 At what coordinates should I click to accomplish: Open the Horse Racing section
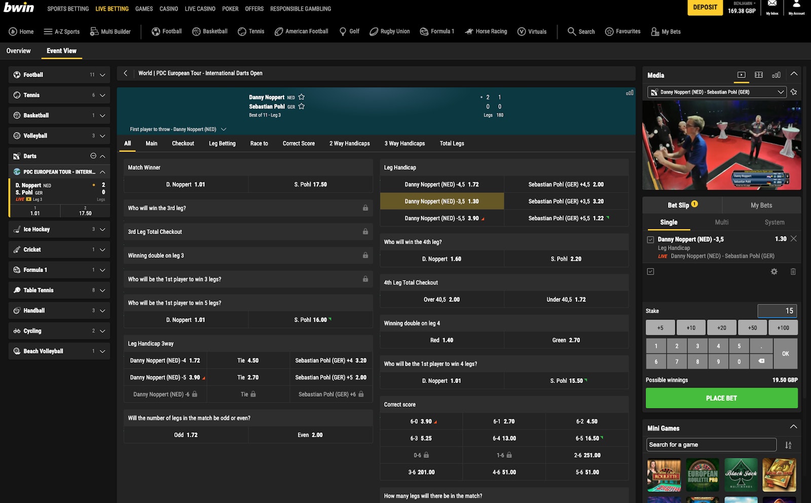[x=486, y=31]
